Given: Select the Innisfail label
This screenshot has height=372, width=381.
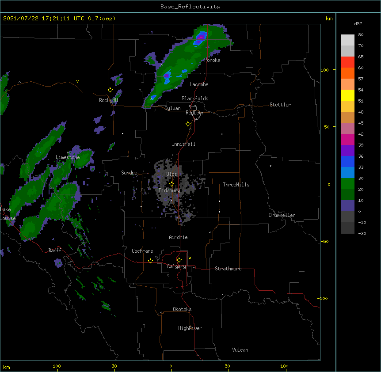Looking at the screenshot, I should click(x=183, y=144).
